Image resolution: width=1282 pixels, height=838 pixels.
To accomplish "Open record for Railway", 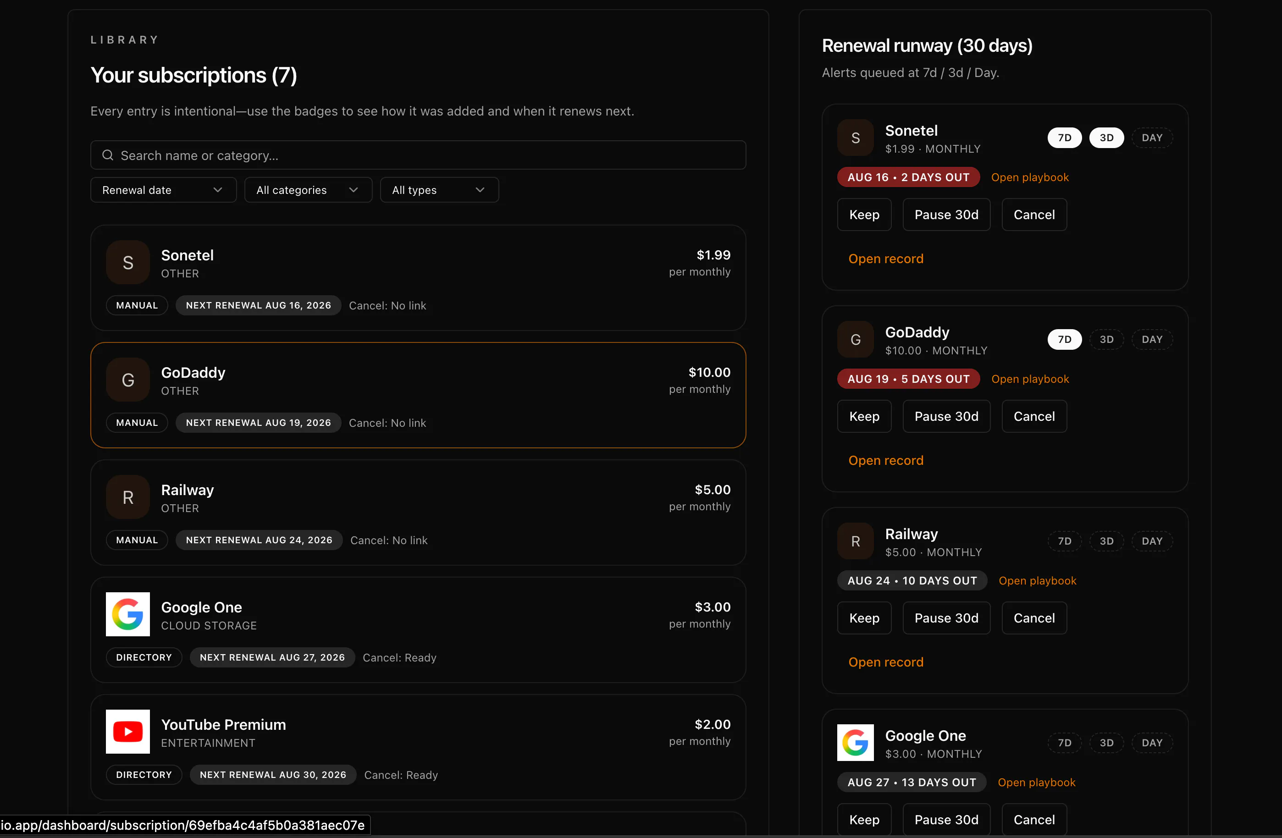I will (x=885, y=662).
